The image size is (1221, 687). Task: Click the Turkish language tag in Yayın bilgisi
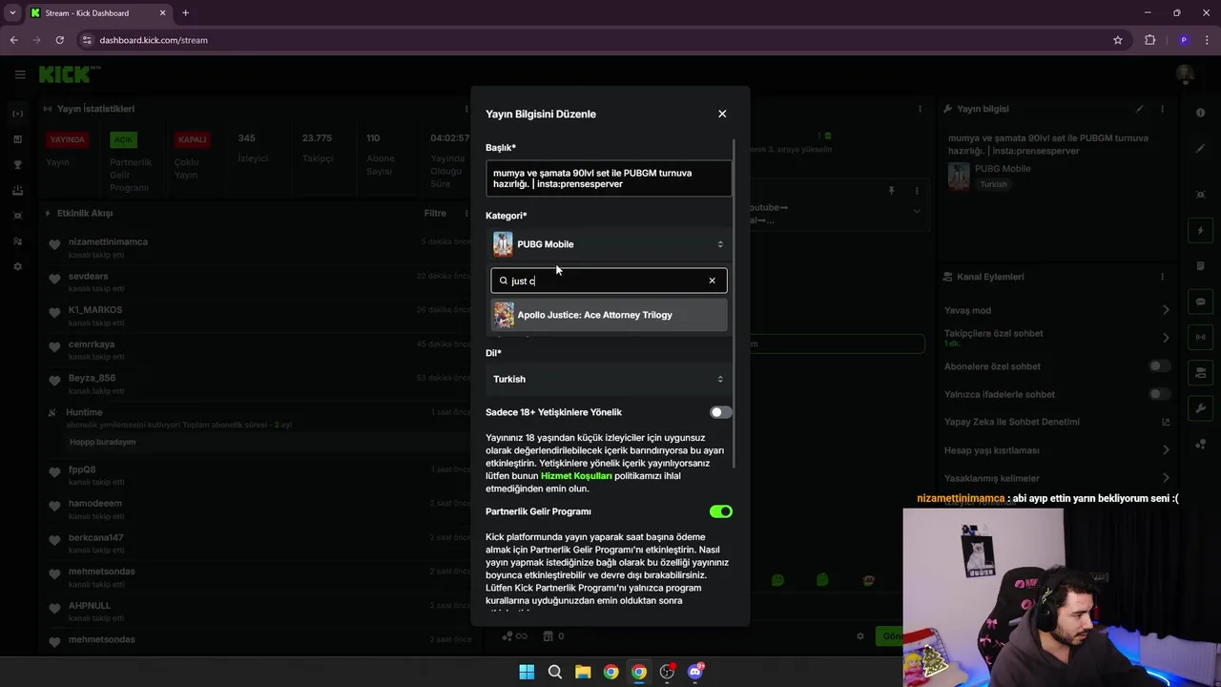click(993, 184)
